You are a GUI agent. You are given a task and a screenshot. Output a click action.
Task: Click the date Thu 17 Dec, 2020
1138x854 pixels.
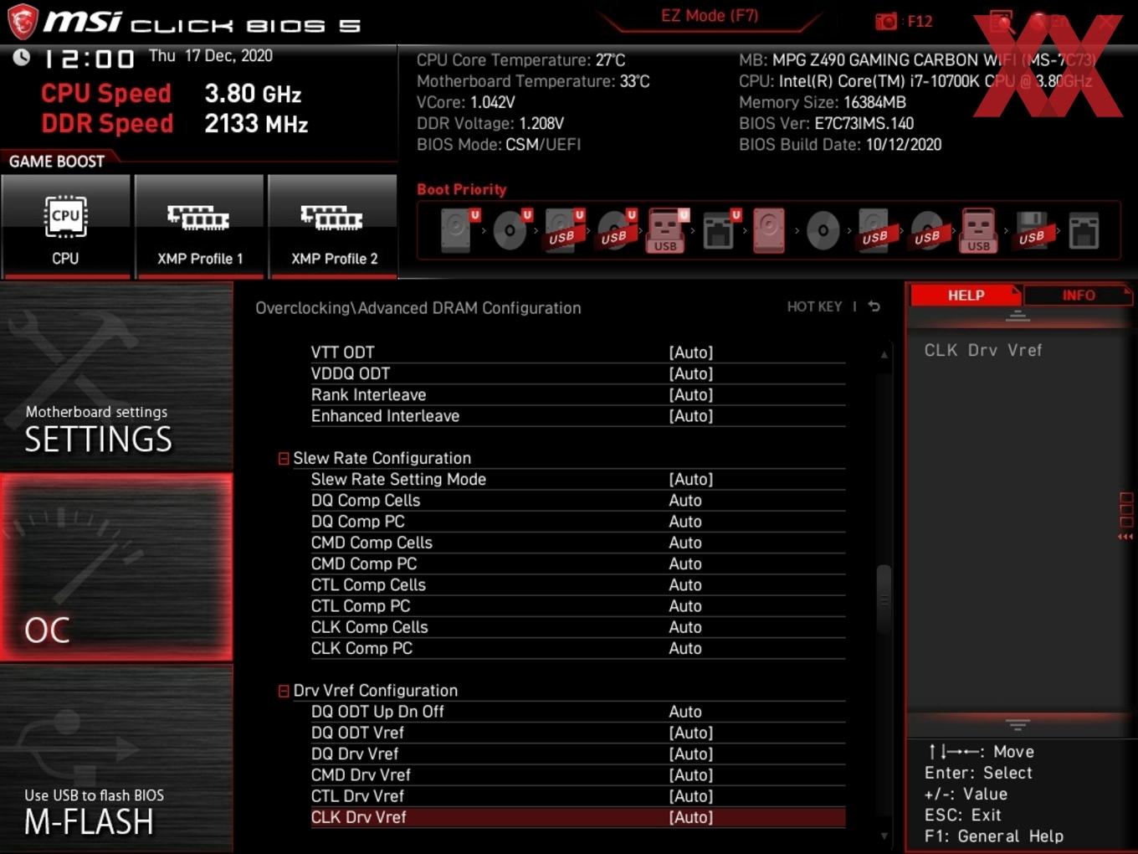click(211, 55)
